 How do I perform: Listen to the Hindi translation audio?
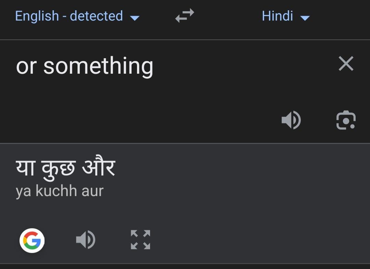pyautogui.click(x=85, y=240)
